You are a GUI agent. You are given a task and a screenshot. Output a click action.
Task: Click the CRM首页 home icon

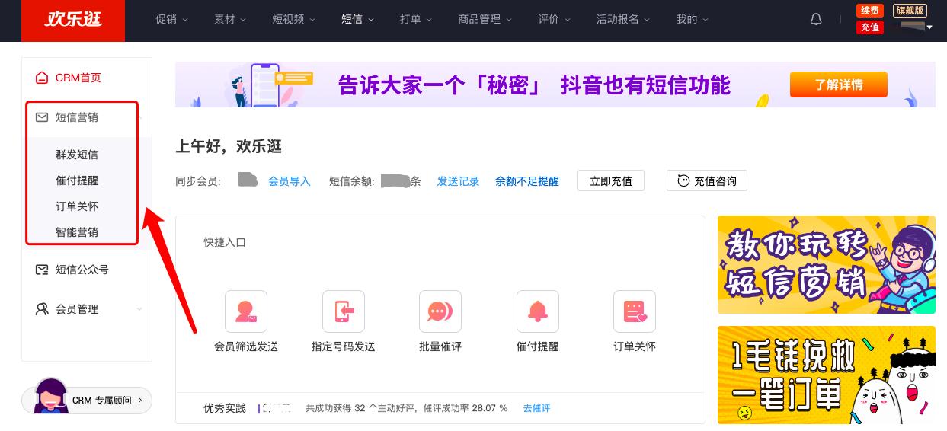42,78
